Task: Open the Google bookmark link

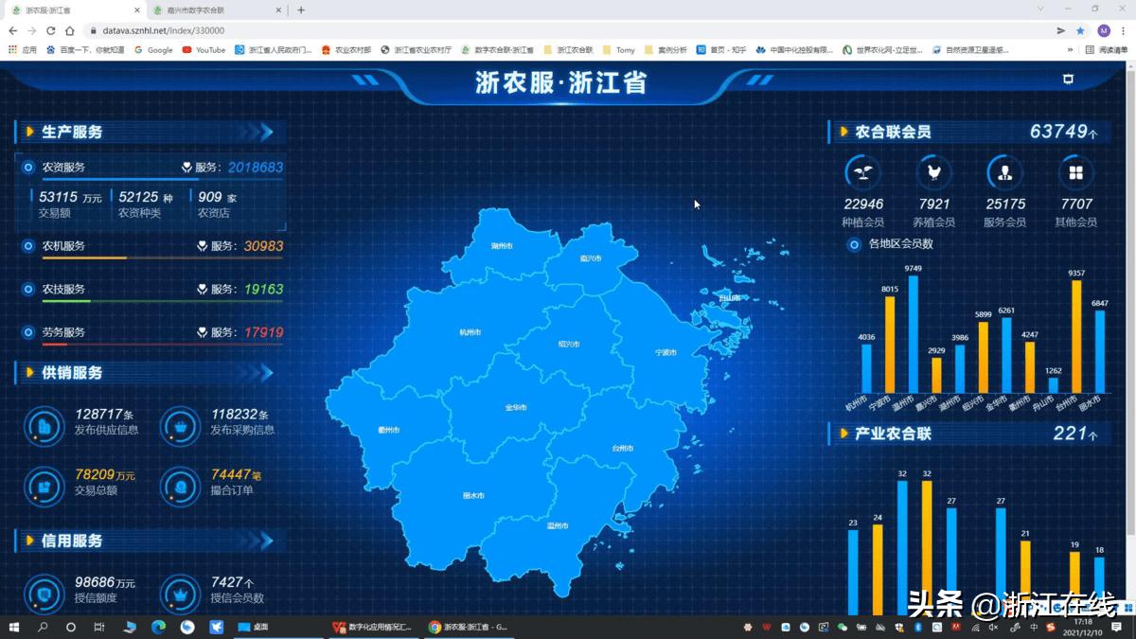Action: tap(152, 49)
